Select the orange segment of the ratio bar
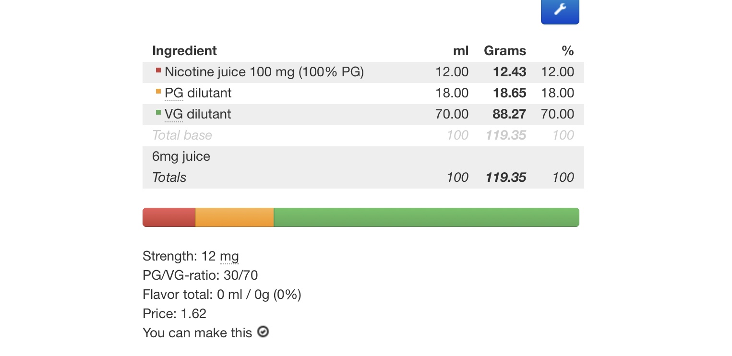Viewport: 732px width, 356px height. tap(235, 217)
